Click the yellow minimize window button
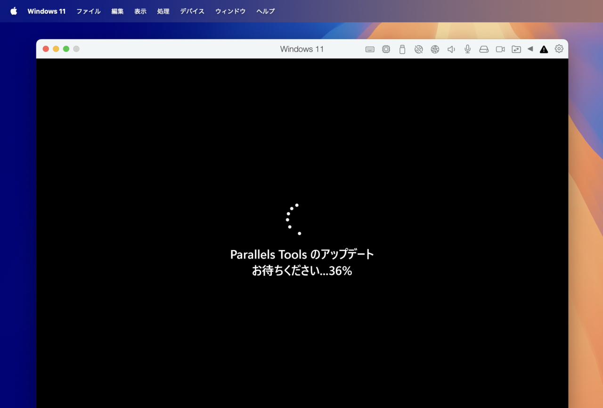Screen dimensions: 603x408 (56, 49)
